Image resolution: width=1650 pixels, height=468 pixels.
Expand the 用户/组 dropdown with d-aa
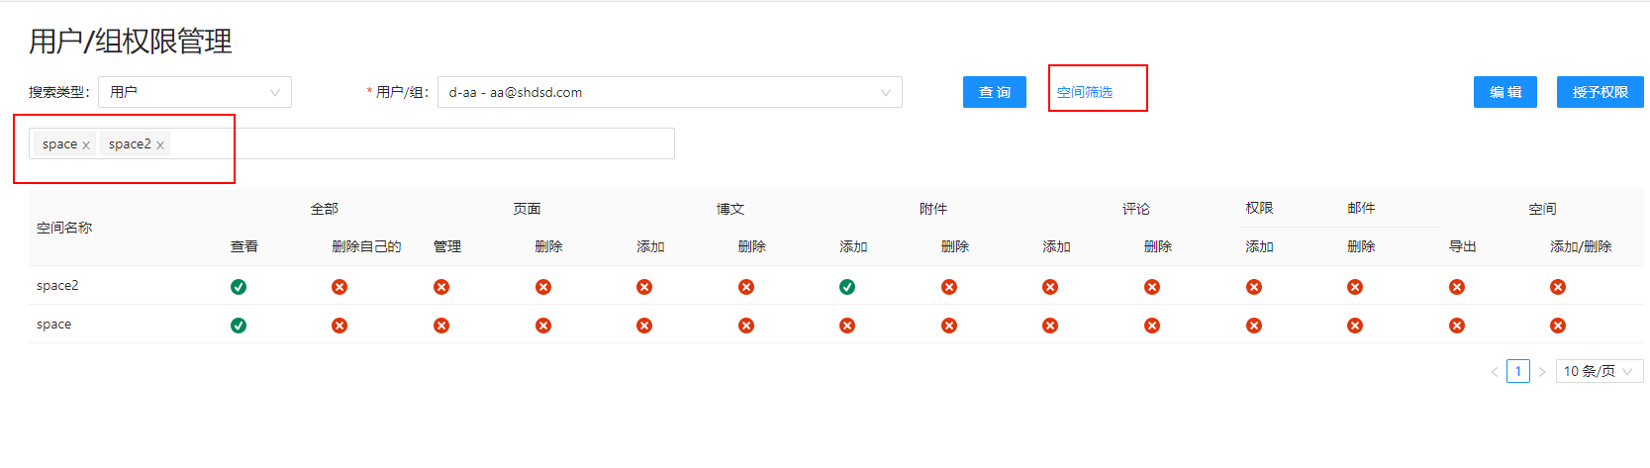[669, 92]
